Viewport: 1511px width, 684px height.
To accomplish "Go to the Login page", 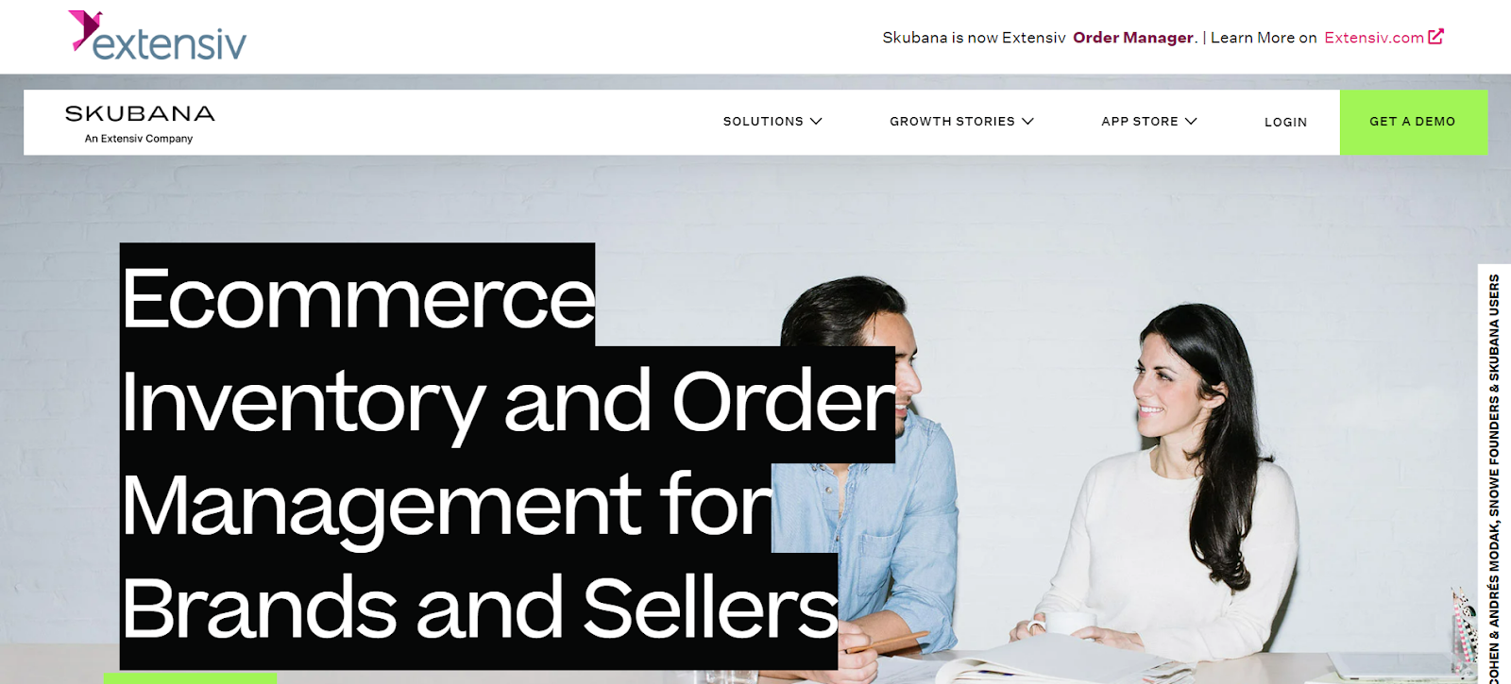I will [x=1285, y=123].
